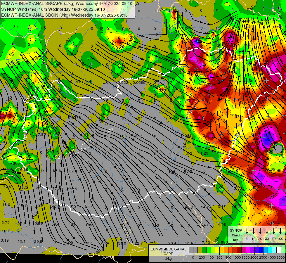Pick the yellow swatch in the CAPE legend
The height and width of the screenshot is (263, 286).
coord(217,250)
